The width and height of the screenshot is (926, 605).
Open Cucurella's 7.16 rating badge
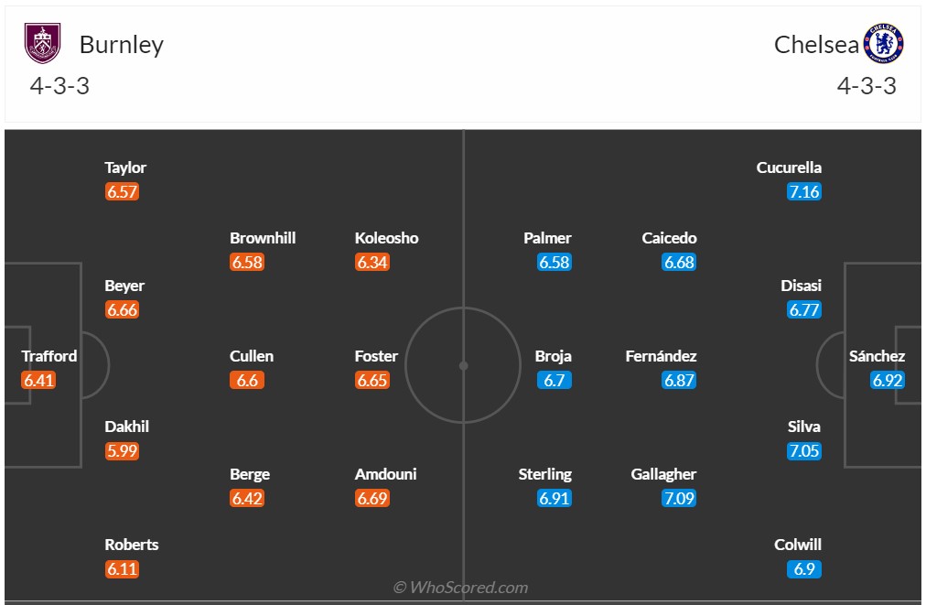pos(804,191)
